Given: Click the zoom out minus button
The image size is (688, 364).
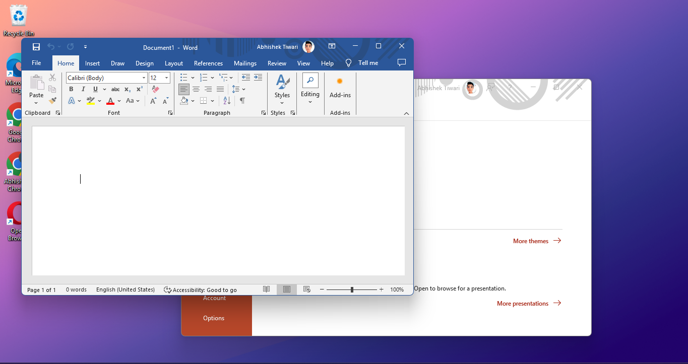Looking at the screenshot, I should click(x=322, y=289).
